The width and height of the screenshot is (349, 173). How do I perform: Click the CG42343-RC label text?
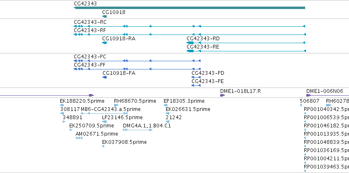[x=90, y=22]
